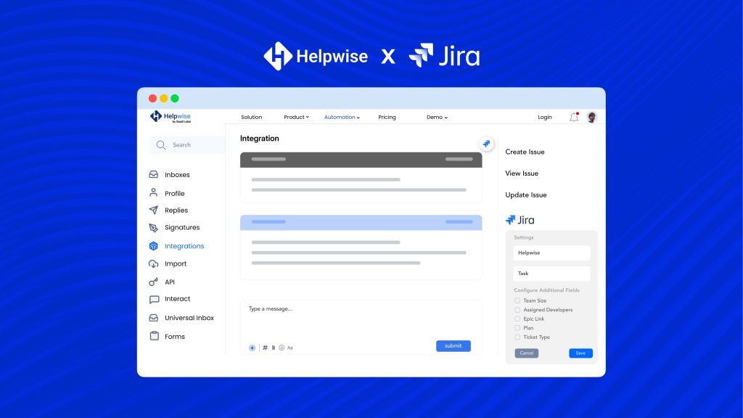Select API in the sidebar
743x418 pixels.
coord(170,282)
